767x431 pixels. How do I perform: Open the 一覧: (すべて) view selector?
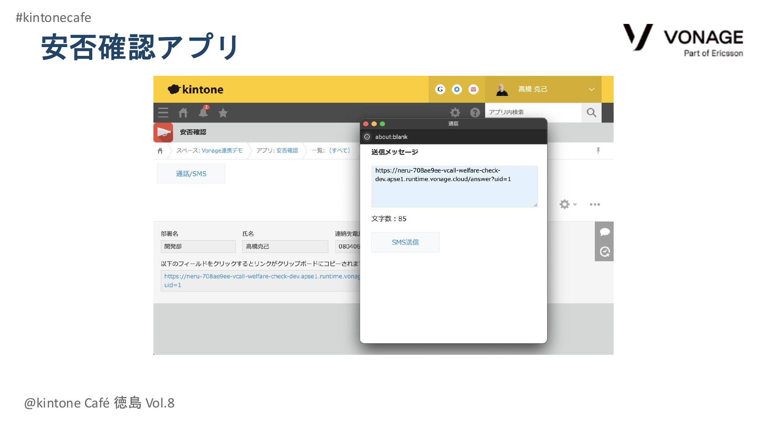(331, 150)
